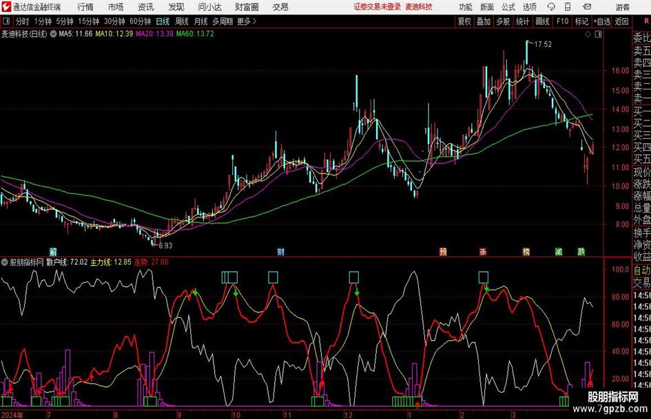
Task: Open the 行情 menu
Action: click(85, 7)
